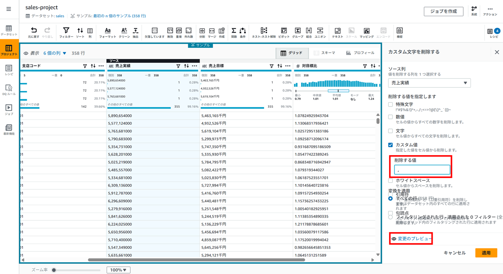This screenshot has width=503, height=274.
Task: Click the filter icon on 売上実績 column
Action: point(178,66)
